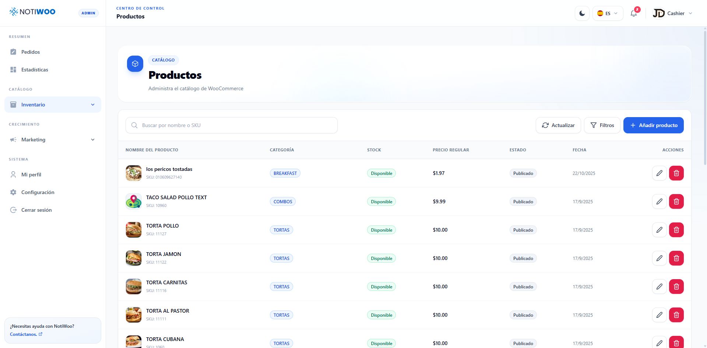Click the Actualizar refresh button

(x=558, y=125)
